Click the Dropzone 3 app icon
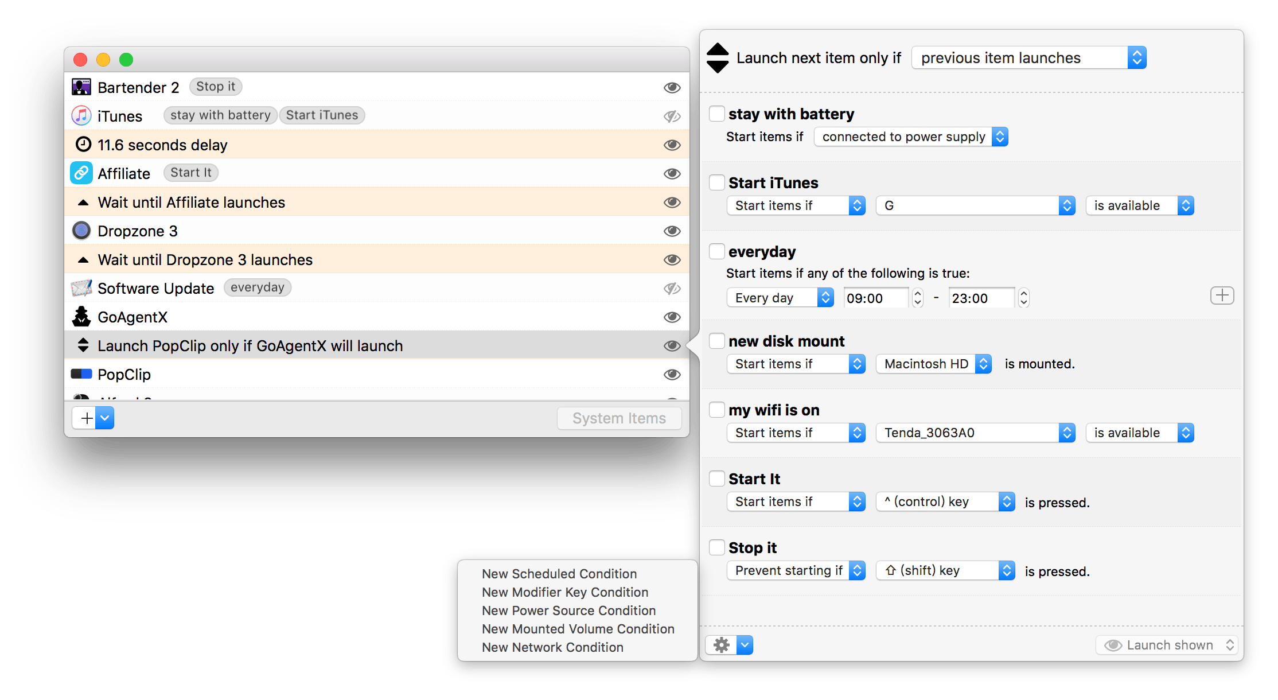Screen dimensions: 1278x700 [81, 231]
